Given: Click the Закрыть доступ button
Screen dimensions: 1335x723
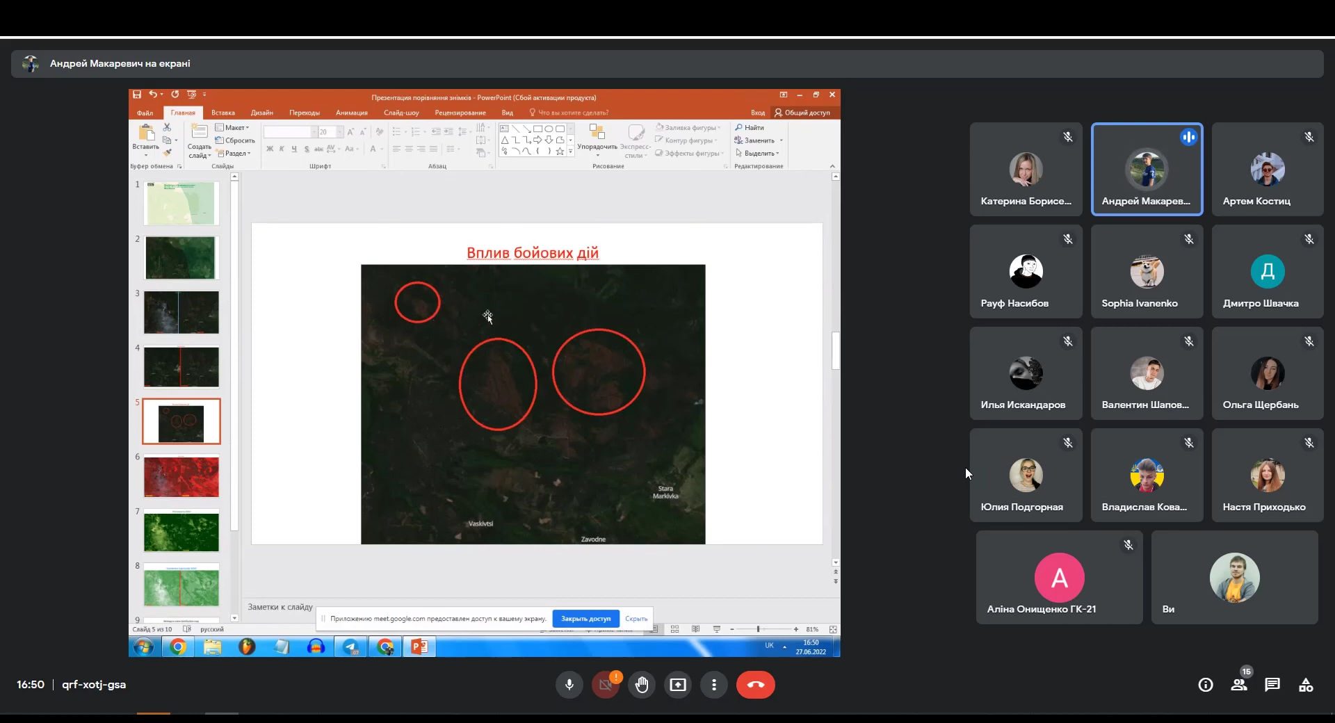Looking at the screenshot, I should click(x=585, y=619).
